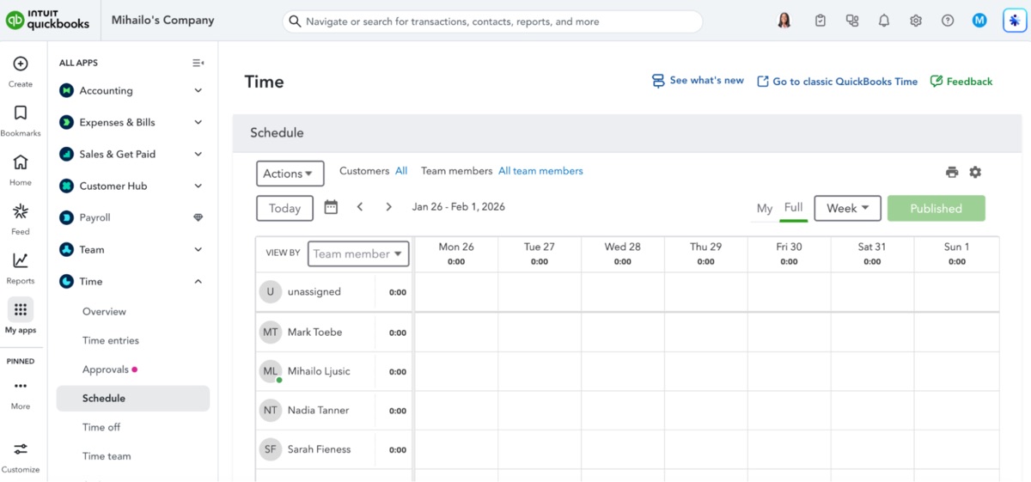Image resolution: width=1031 pixels, height=482 pixels.
Task: Click the Wed 28 column header
Action: pyautogui.click(x=623, y=253)
